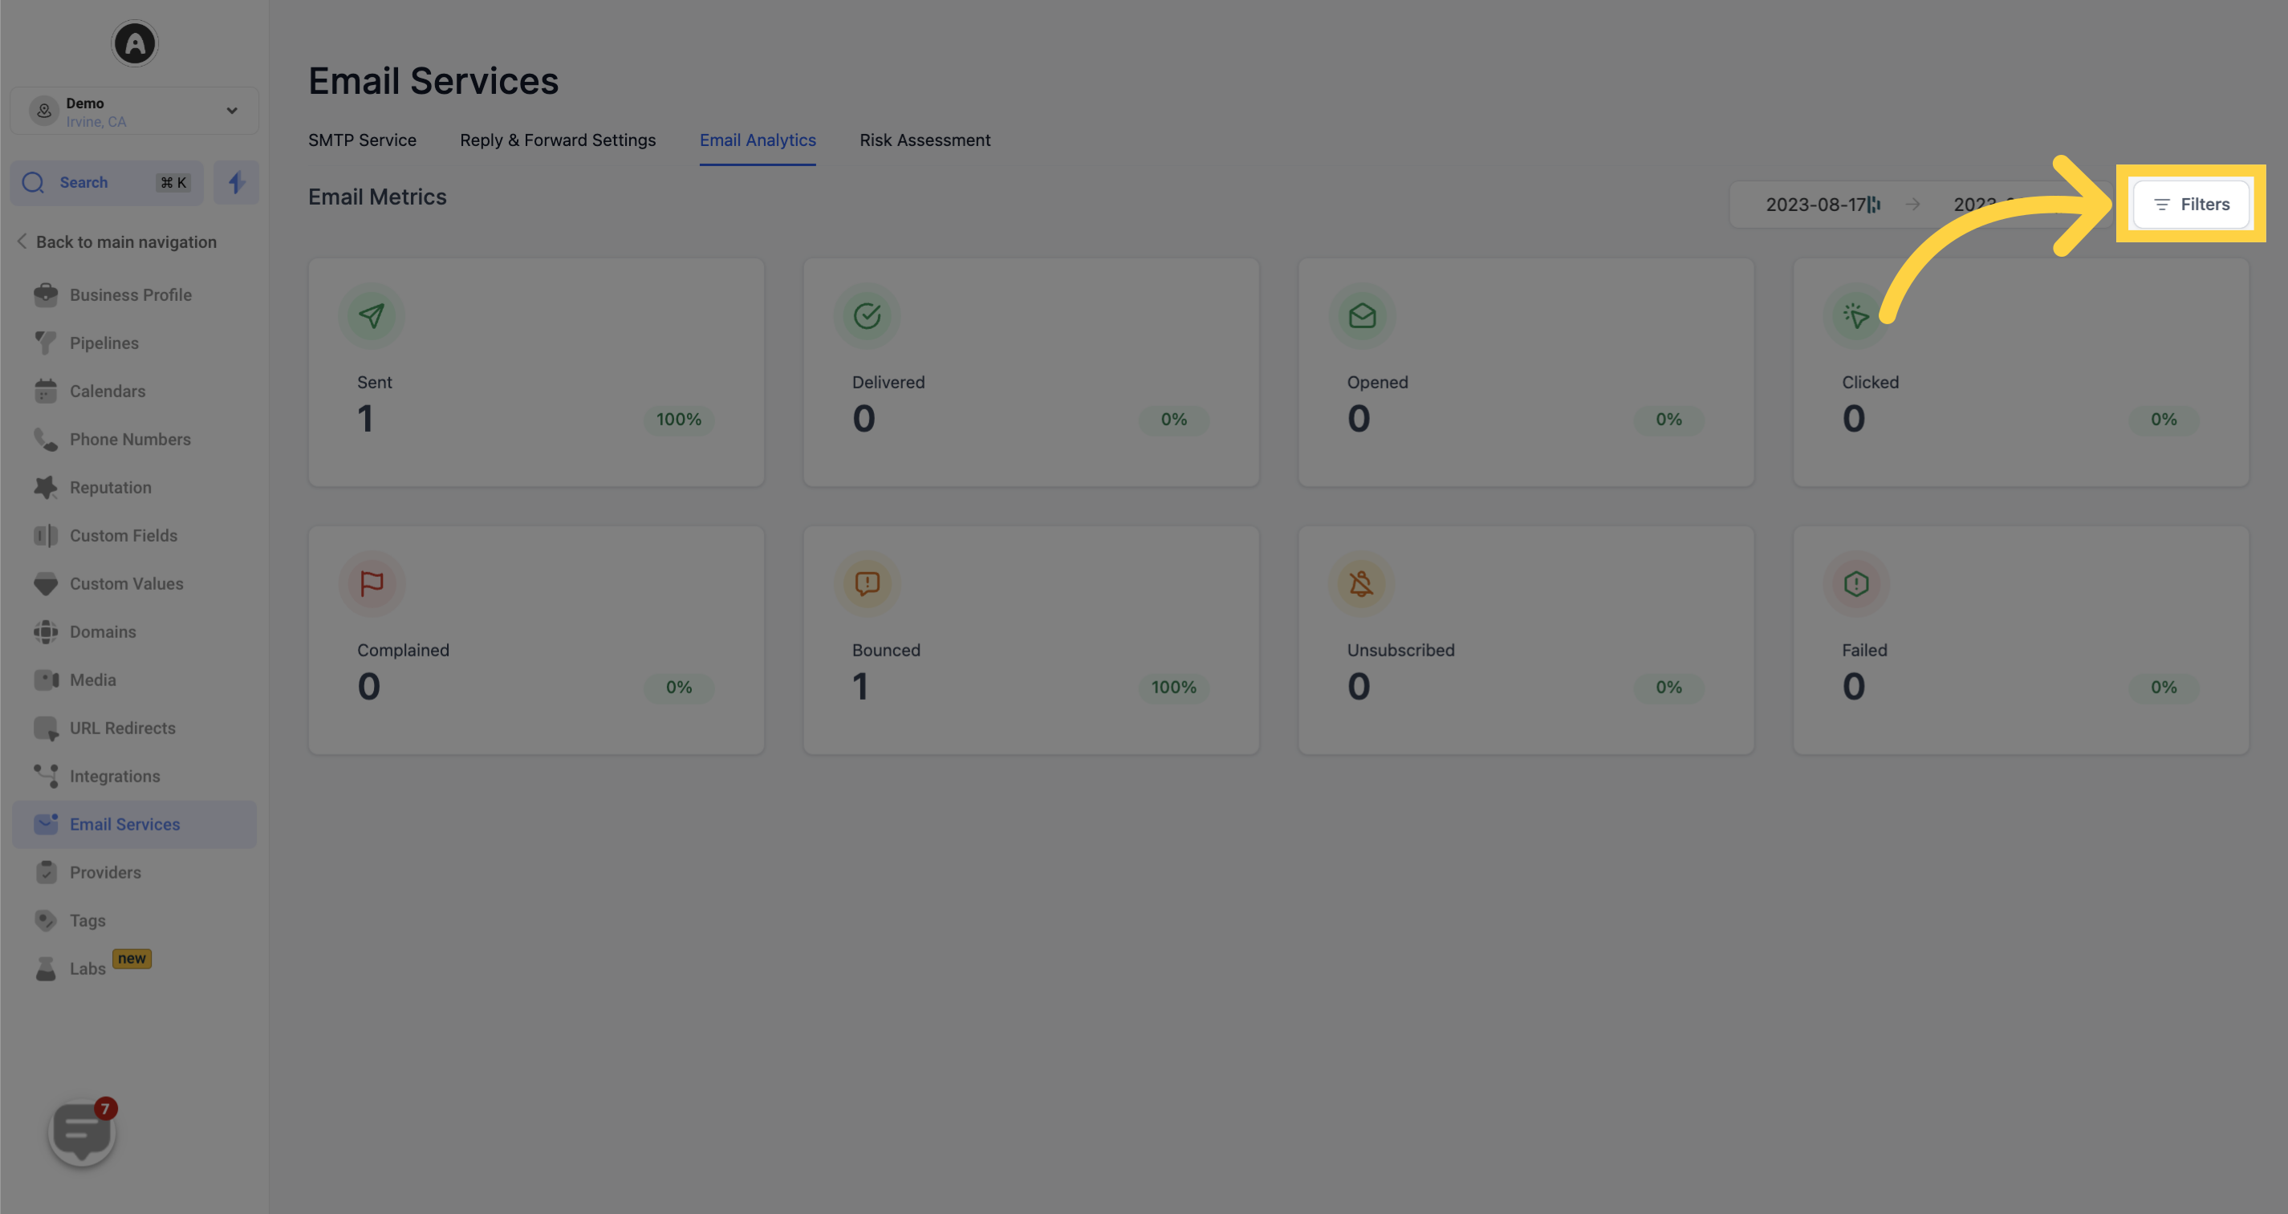Click the Failed metric timer icon
2288x1214 pixels.
pyautogui.click(x=1855, y=583)
